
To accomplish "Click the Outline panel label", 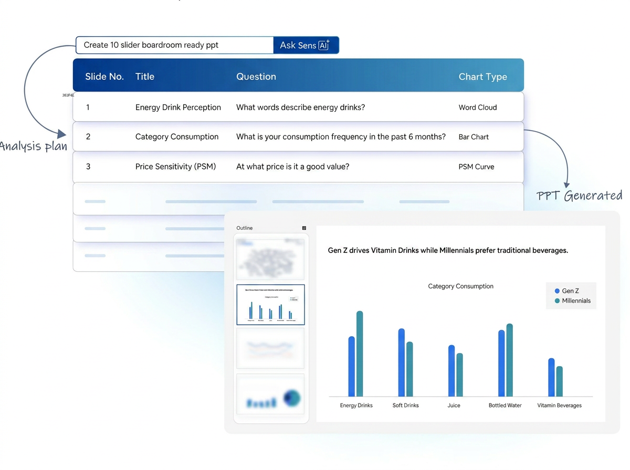I will tap(245, 228).
